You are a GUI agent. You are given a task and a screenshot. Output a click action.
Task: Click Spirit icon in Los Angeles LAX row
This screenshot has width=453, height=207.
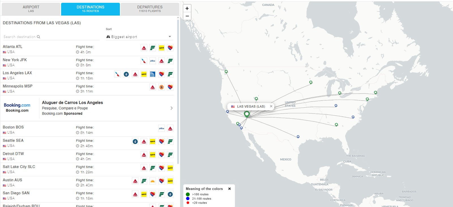[x=144, y=74]
